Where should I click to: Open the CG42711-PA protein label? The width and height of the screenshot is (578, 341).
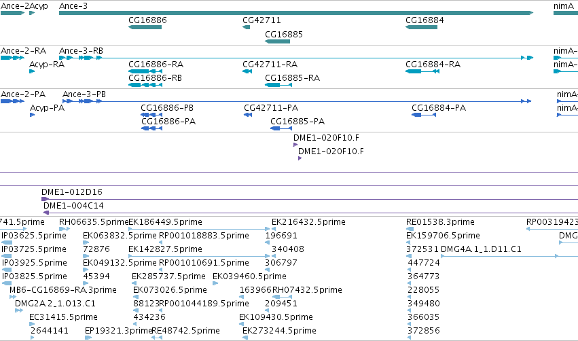(x=271, y=108)
